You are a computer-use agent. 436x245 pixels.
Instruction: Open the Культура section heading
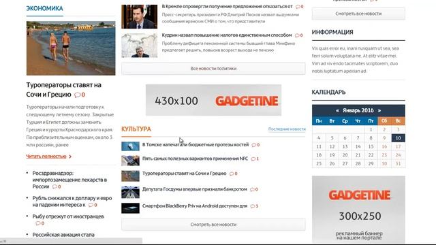click(136, 129)
